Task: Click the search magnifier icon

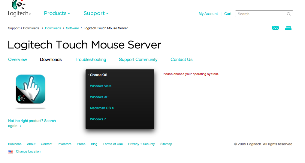Action: pyautogui.click(x=289, y=14)
